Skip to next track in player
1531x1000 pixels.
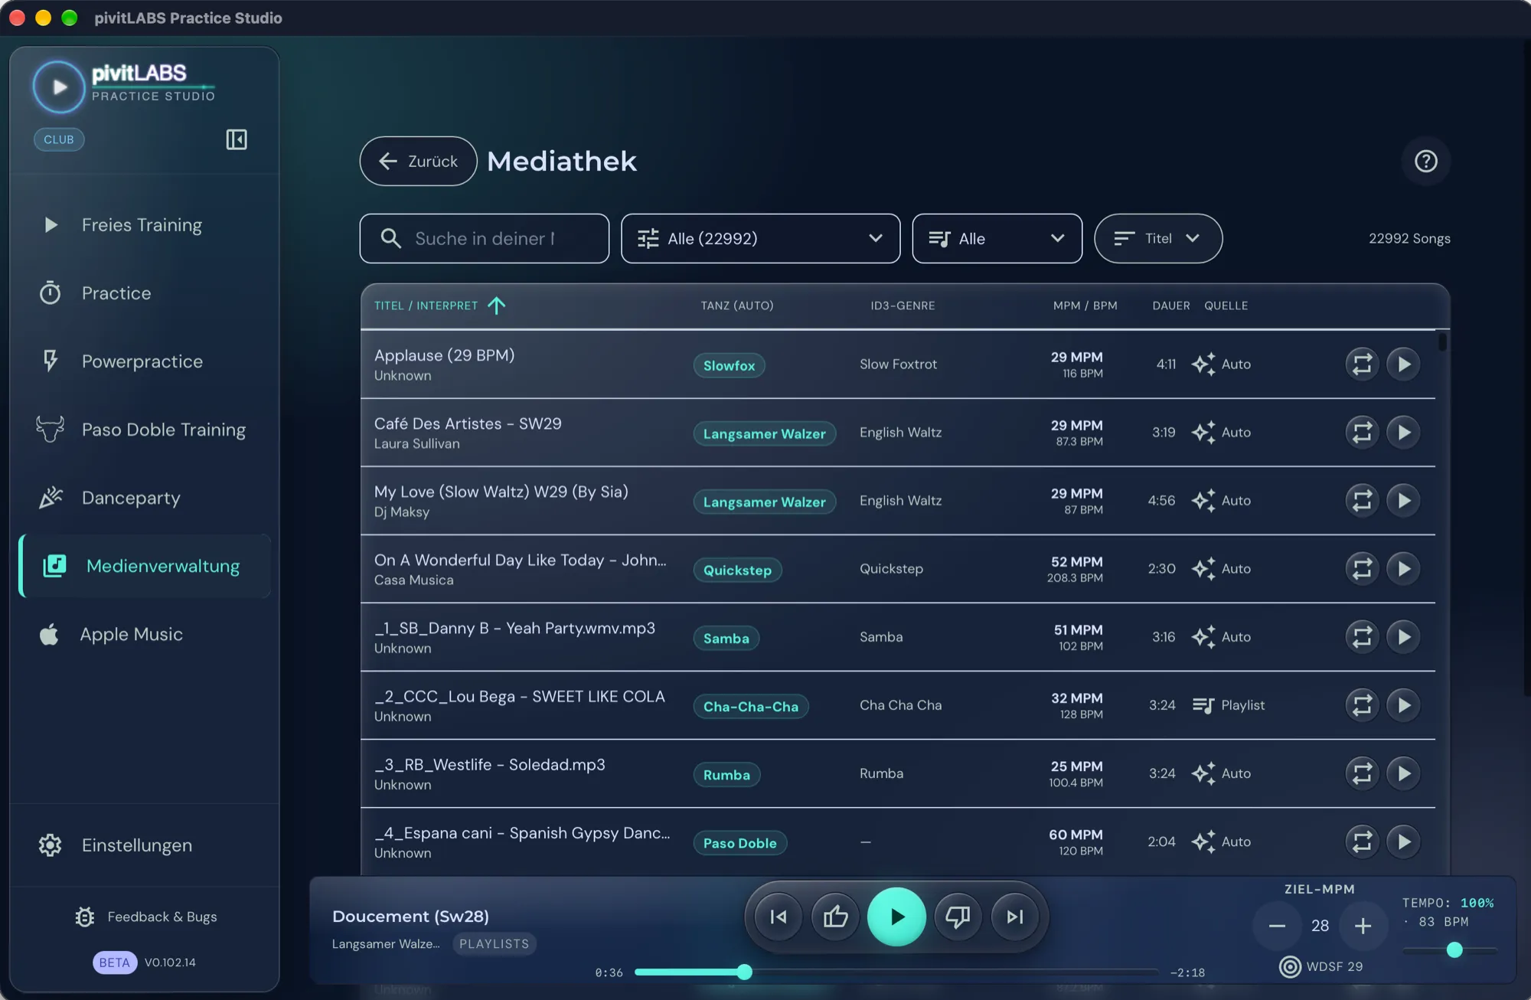1014,917
